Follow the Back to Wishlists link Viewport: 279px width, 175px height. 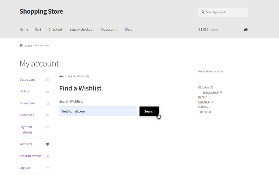pyautogui.click(x=77, y=76)
